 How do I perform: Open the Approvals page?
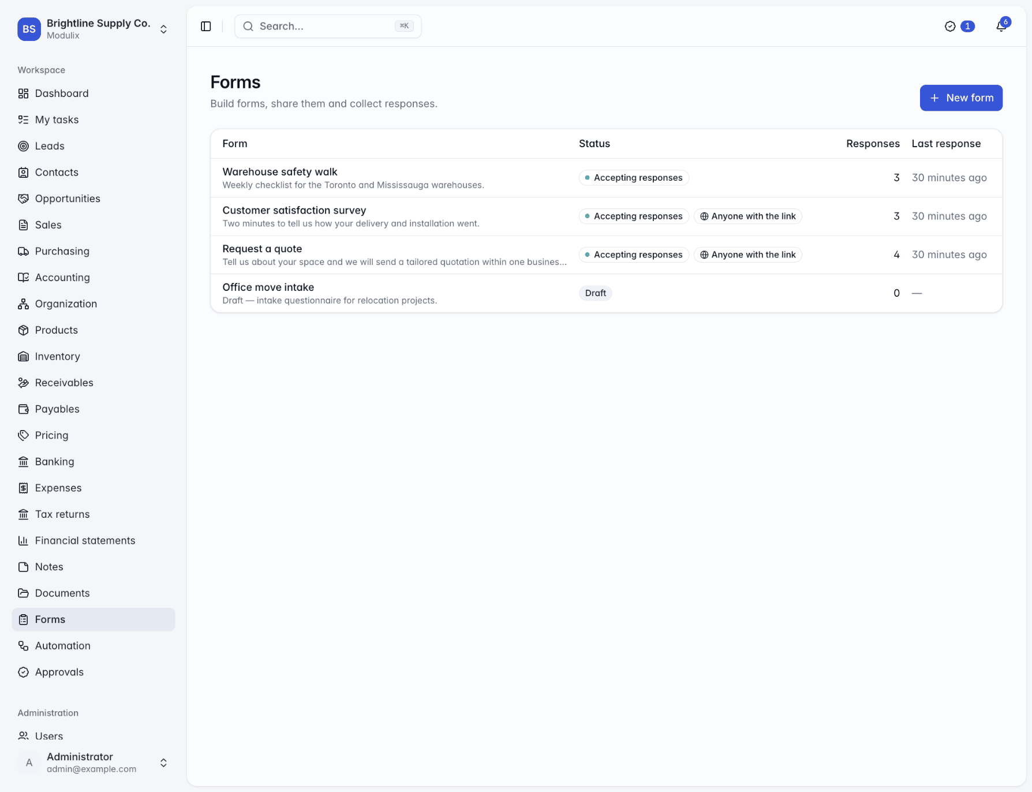[x=93, y=672]
